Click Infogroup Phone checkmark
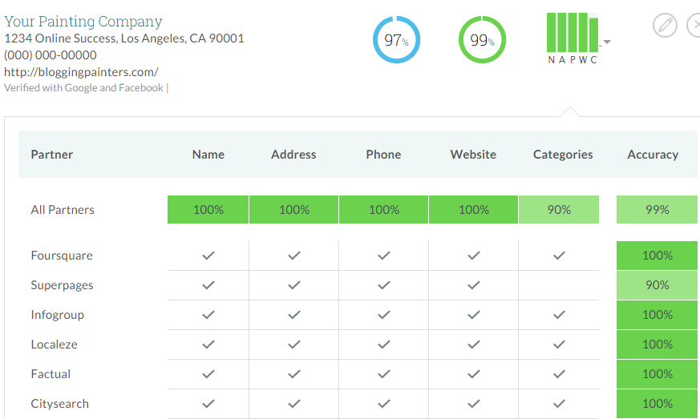 coord(384,315)
